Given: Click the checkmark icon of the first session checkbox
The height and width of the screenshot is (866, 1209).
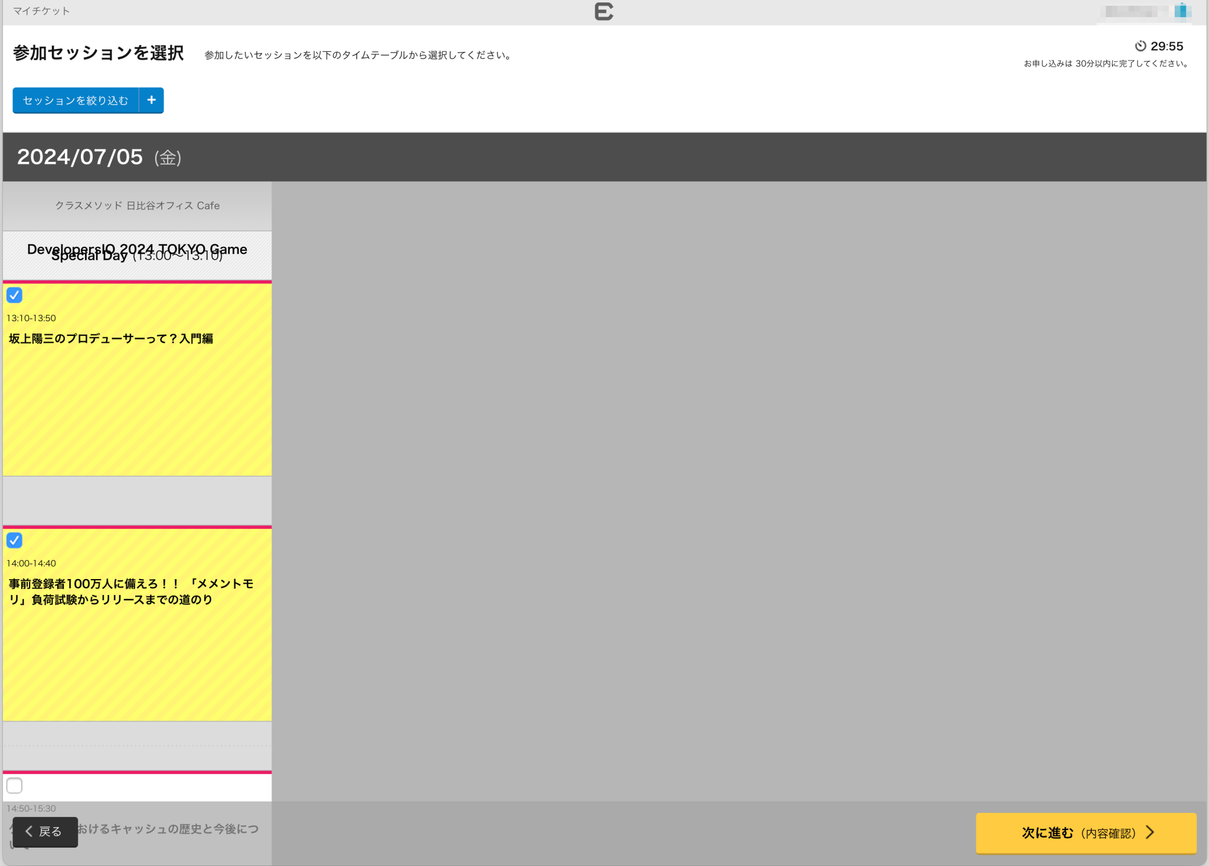Looking at the screenshot, I should [x=14, y=295].
